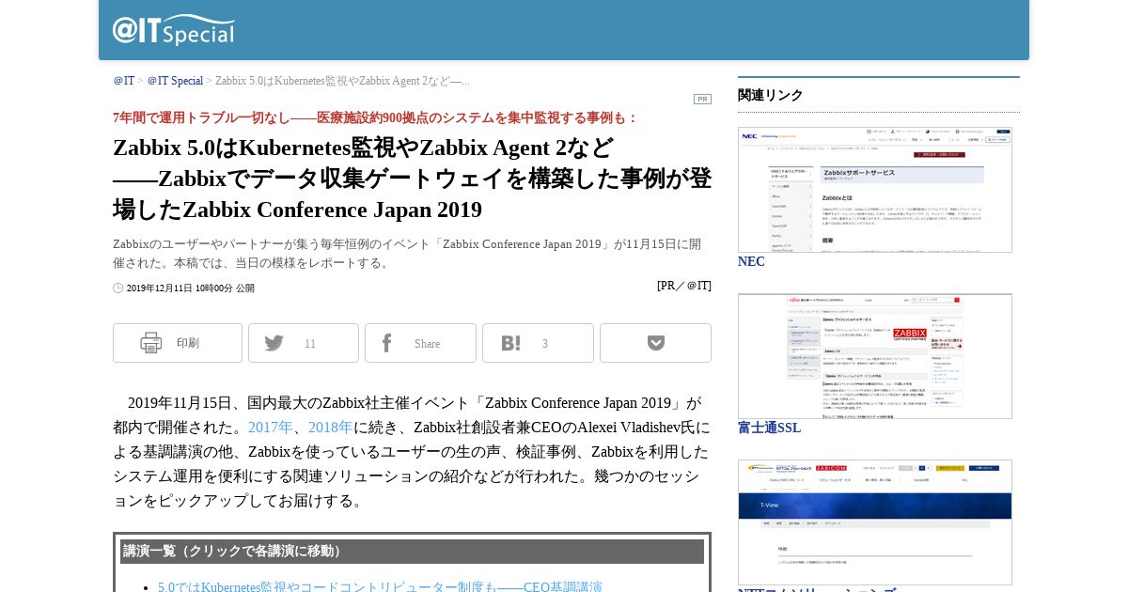Click the NEC website thumbnail
The width and height of the screenshot is (1128, 592).
click(875, 190)
